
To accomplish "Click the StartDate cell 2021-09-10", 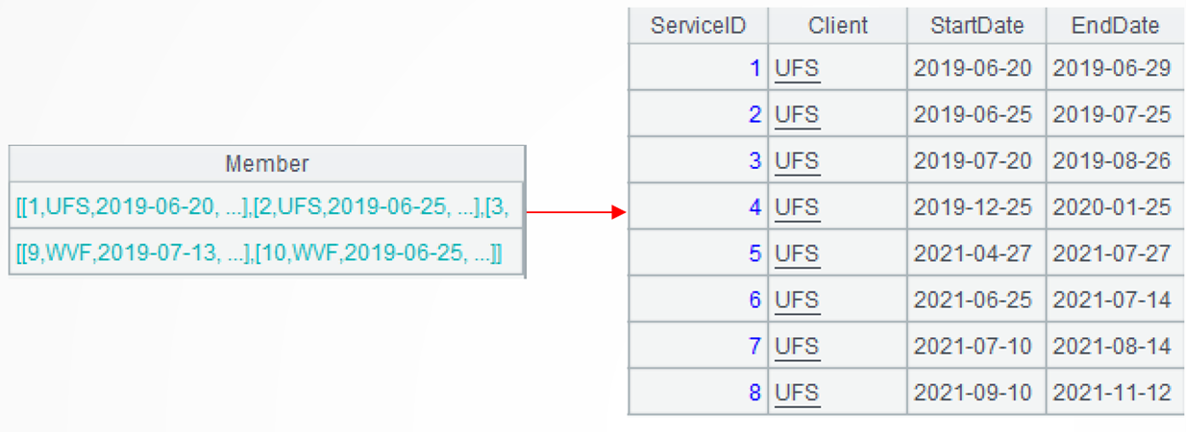I will (x=973, y=393).
